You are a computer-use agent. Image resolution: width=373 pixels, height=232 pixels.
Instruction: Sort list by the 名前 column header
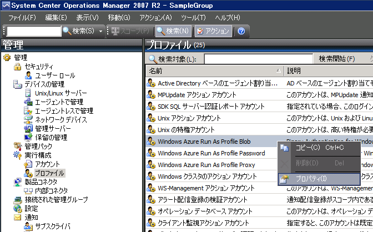click(x=214, y=71)
